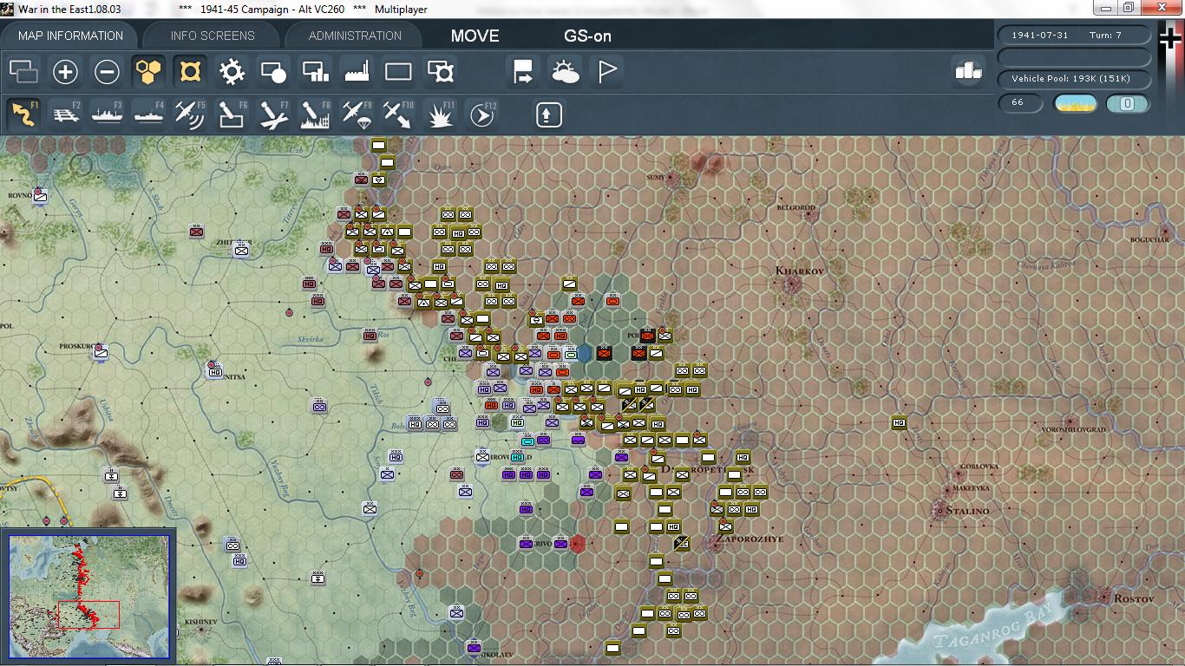Zoom in the map with plus icon
The height and width of the screenshot is (666, 1185).
tap(65, 72)
